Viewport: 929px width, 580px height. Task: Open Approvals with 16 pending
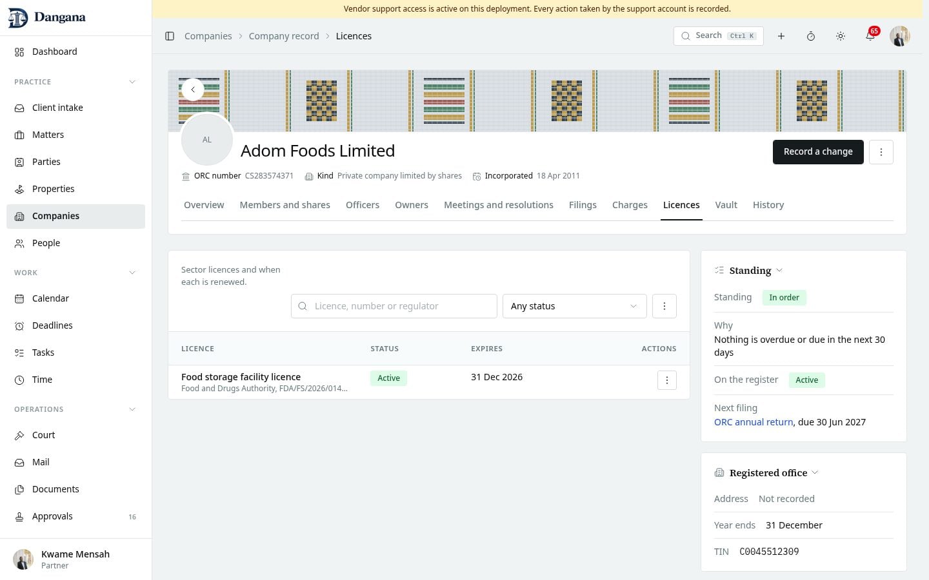75,516
